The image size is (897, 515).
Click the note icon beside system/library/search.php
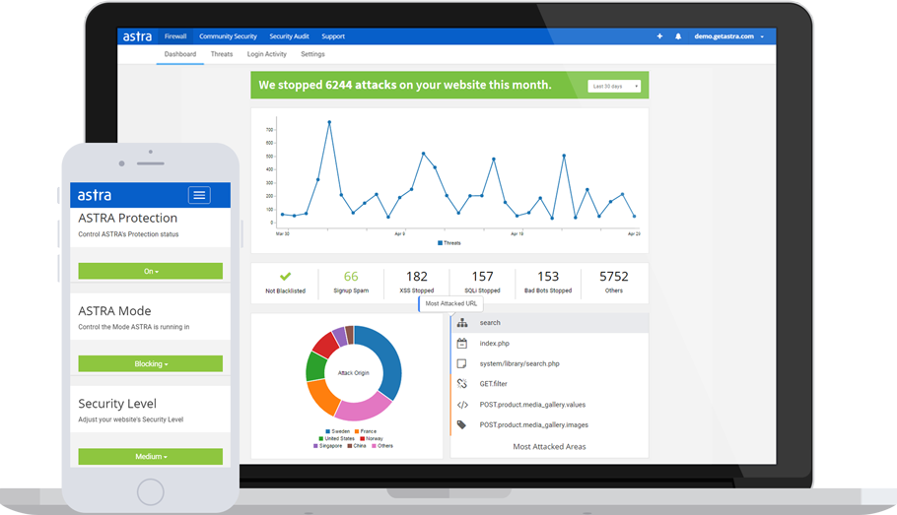[461, 363]
